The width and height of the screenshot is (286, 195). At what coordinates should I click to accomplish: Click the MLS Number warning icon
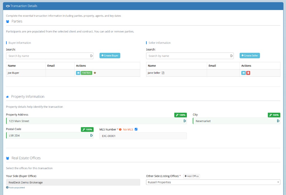pos(120,129)
